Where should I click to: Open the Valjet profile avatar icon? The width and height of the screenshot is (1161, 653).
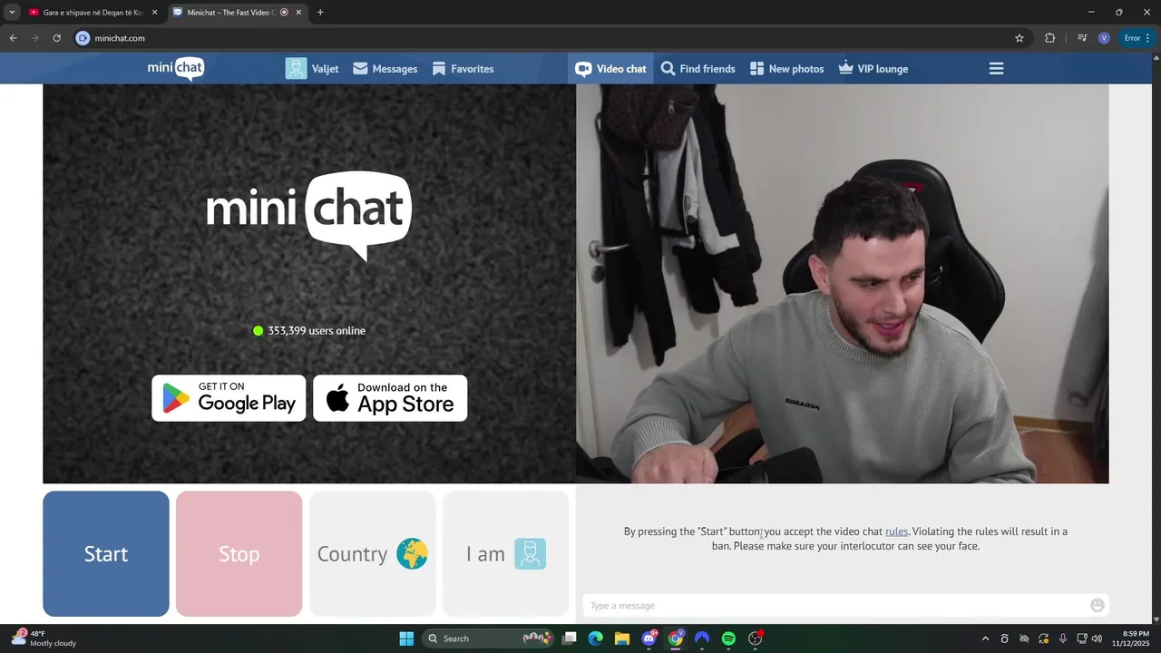(296, 69)
